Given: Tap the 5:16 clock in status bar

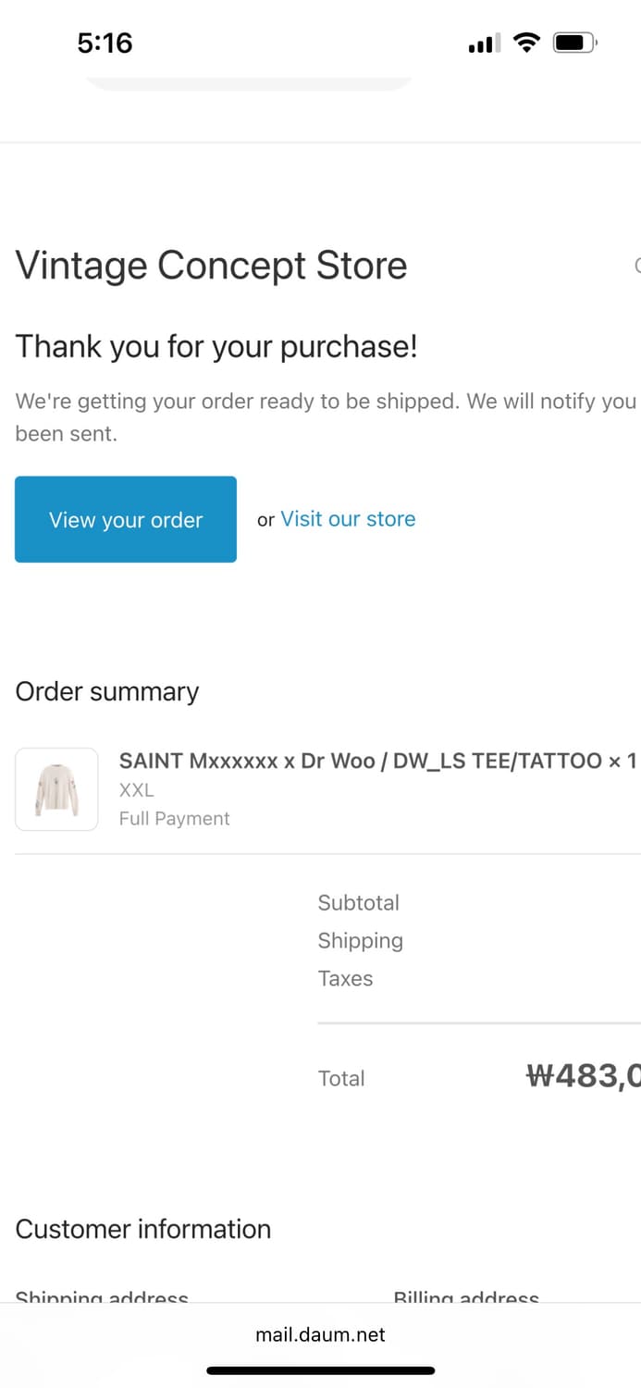Looking at the screenshot, I should click(105, 43).
